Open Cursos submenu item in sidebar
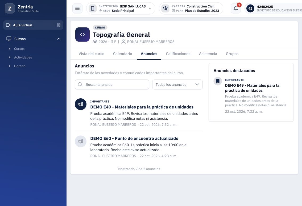This screenshot has width=302, height=206. click(19, 49)
